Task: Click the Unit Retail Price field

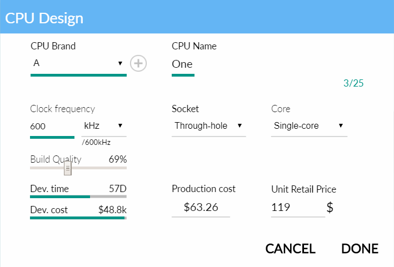Action: pyautogui.click(x=298, y=208)
